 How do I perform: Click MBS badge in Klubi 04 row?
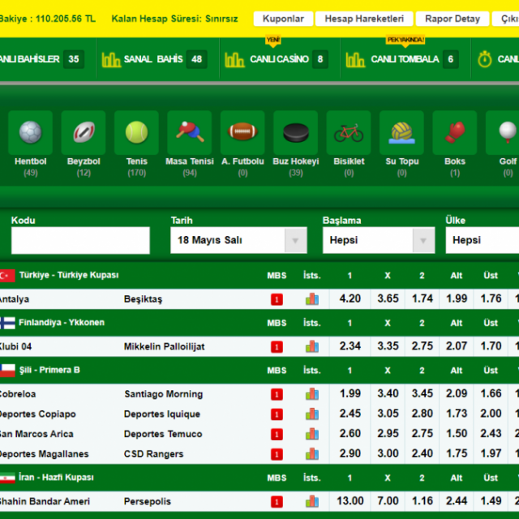(277, 347)
